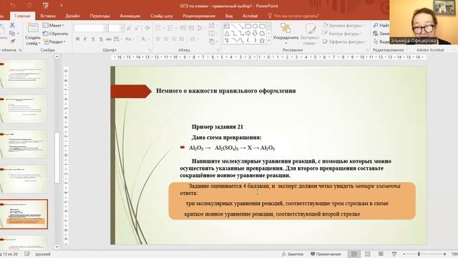Image resolution: width=458 pixels, height=258 pixels.
Task: Align text right in paragraph group
Action: (174, 39)
